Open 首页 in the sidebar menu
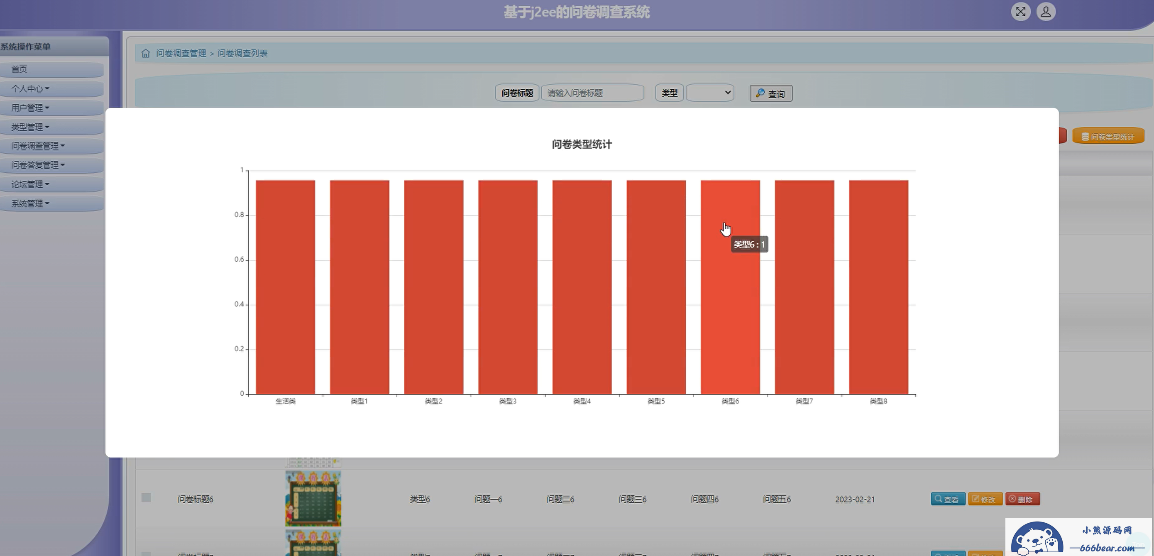The image size is (1154, 556). click(52, 69)
